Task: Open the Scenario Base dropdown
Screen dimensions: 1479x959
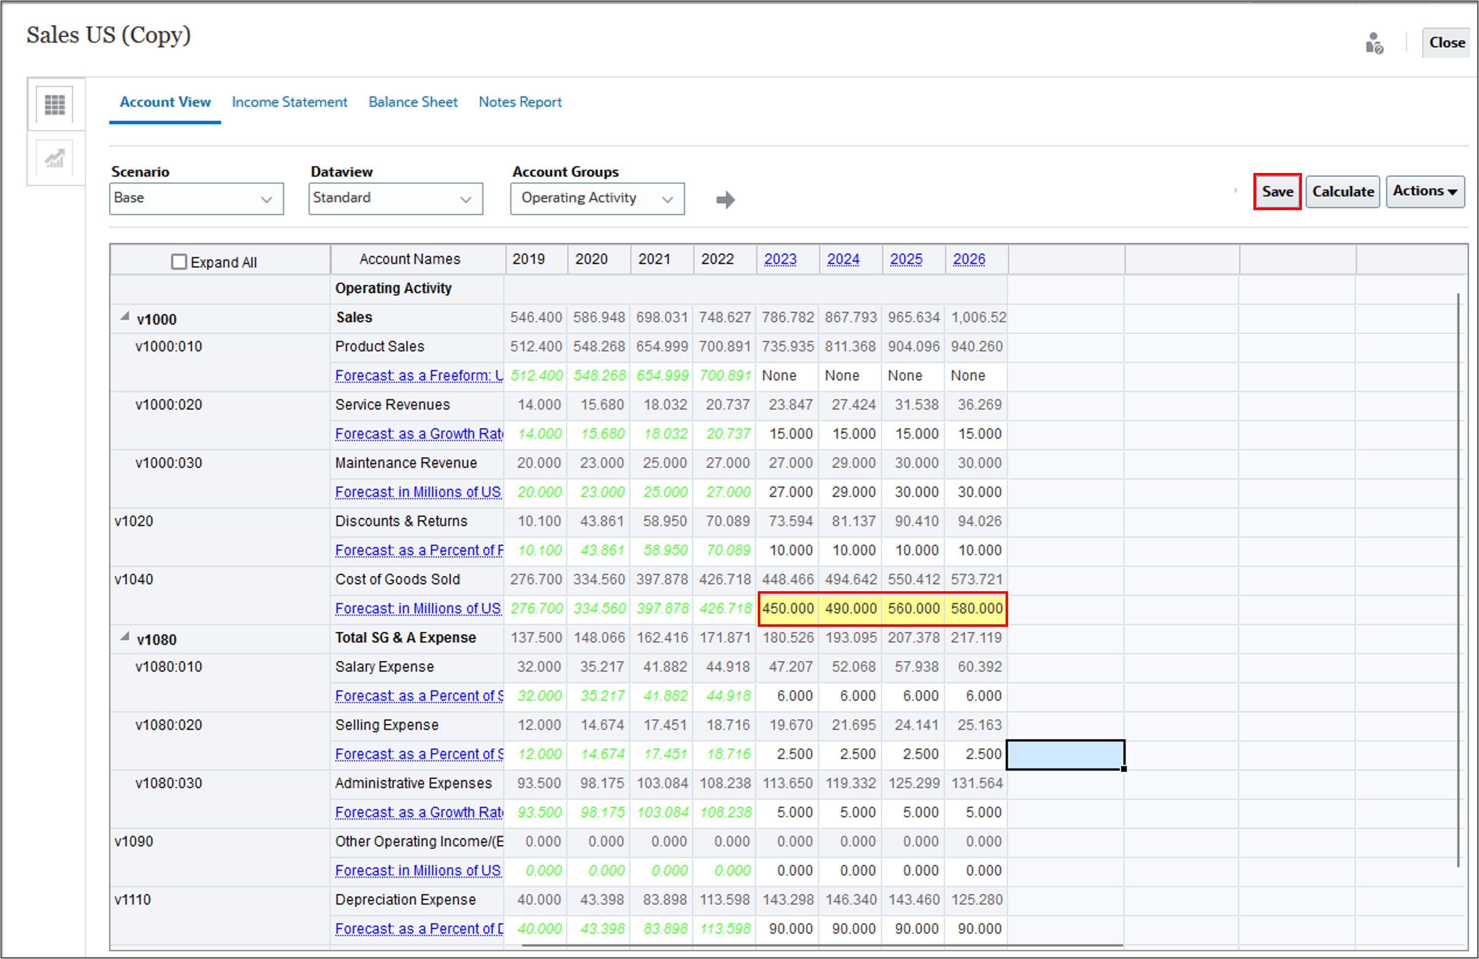Action: pos(196,198)
